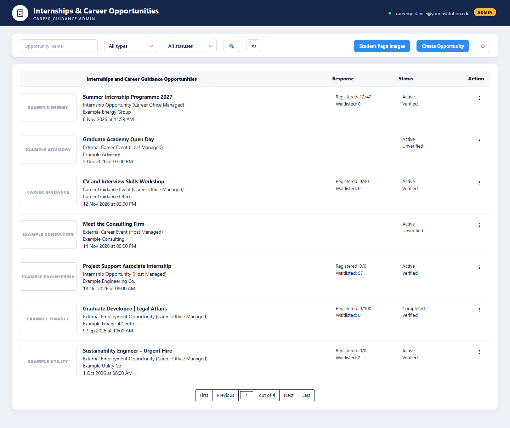The height and width of the screenshot is (428, 510).
Task: Go to Previous page
Action: coord(226,395)
